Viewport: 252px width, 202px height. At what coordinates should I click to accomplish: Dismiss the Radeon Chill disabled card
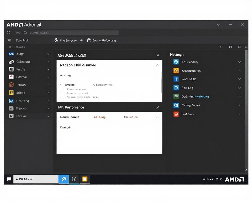tap(157, 65)
